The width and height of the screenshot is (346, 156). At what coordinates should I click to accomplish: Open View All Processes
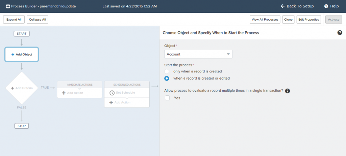click(x=265, y=19)
